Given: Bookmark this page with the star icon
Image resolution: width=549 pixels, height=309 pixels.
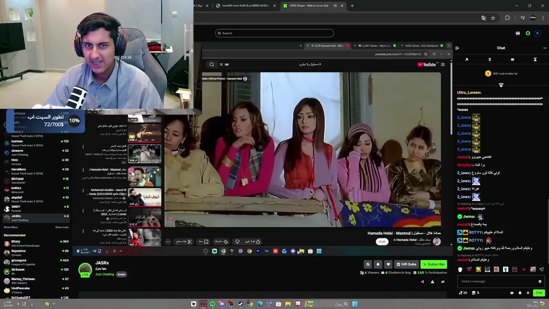Looking at the screenshot, I should point(493,18).
